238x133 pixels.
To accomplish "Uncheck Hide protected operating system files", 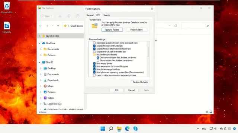I will [94, 72].
